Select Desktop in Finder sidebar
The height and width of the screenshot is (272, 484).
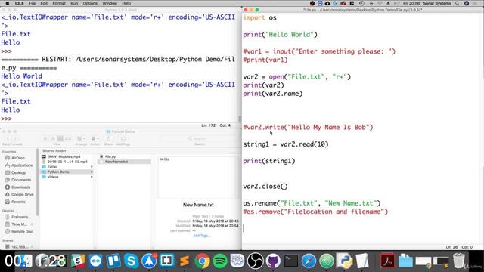coord(18,173)
